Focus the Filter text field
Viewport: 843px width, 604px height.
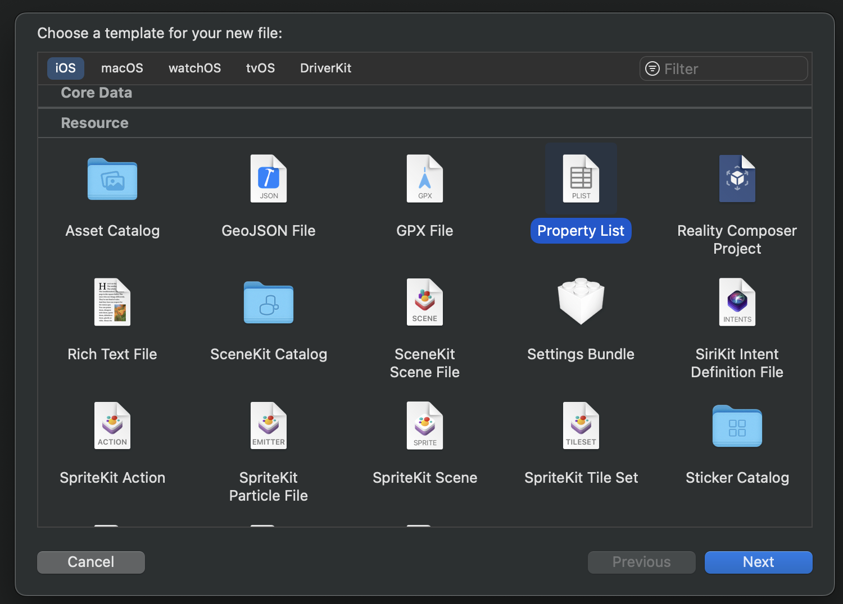coord(724,68)
